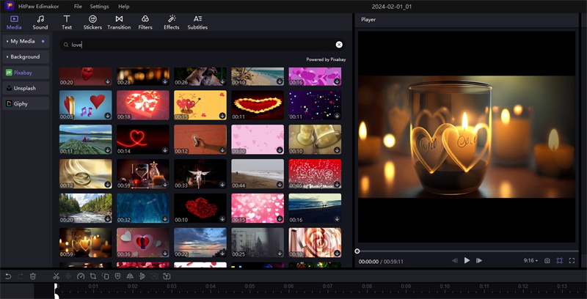
Task: Download the 00:44 beach clip
Action: (x=280, y=185)
